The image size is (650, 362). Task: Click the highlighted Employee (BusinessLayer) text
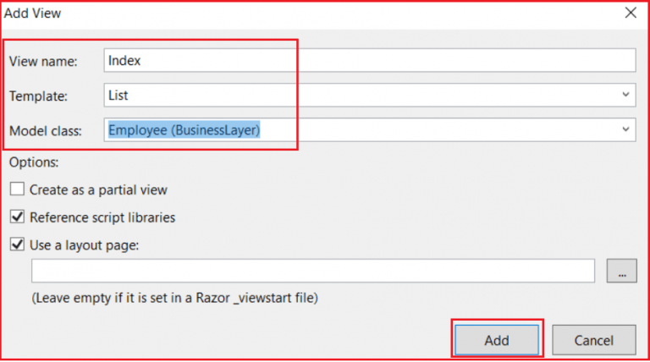point(184,130)
